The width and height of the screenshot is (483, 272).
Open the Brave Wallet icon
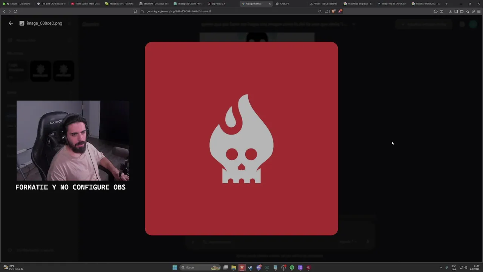pyautogui.click(x=462, y=11)
